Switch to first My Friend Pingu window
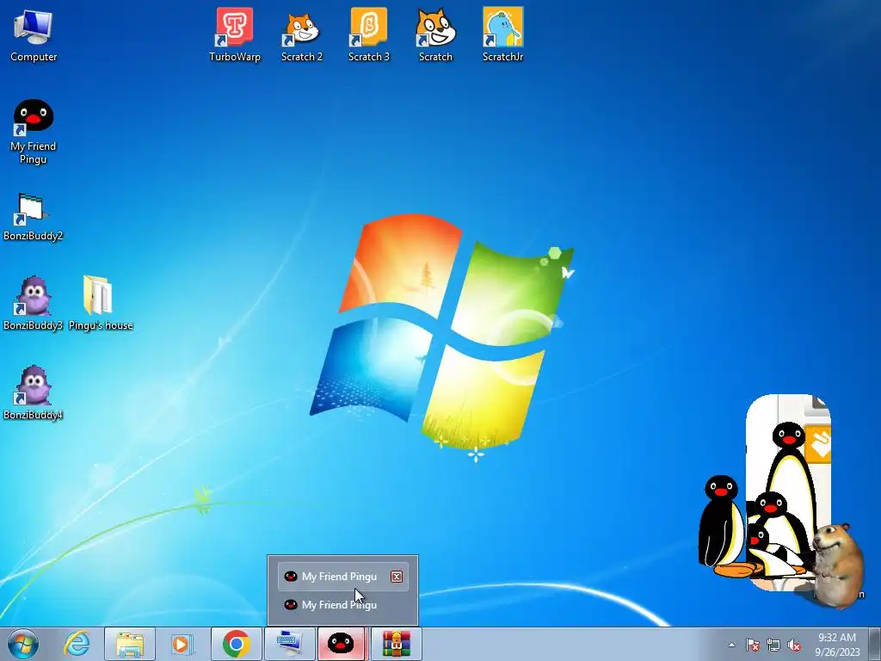Image resolution: width=881 pixels, height=661 pixels. tap(342, 577)
